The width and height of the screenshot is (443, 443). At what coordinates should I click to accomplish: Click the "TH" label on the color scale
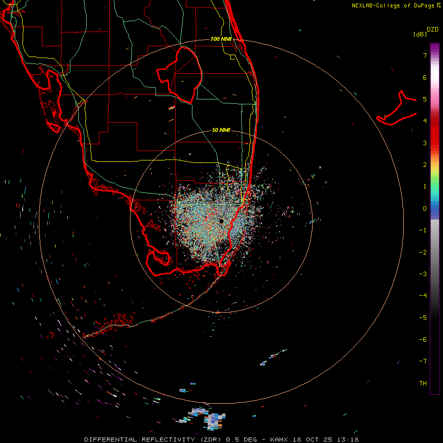[x=423, y=383]
